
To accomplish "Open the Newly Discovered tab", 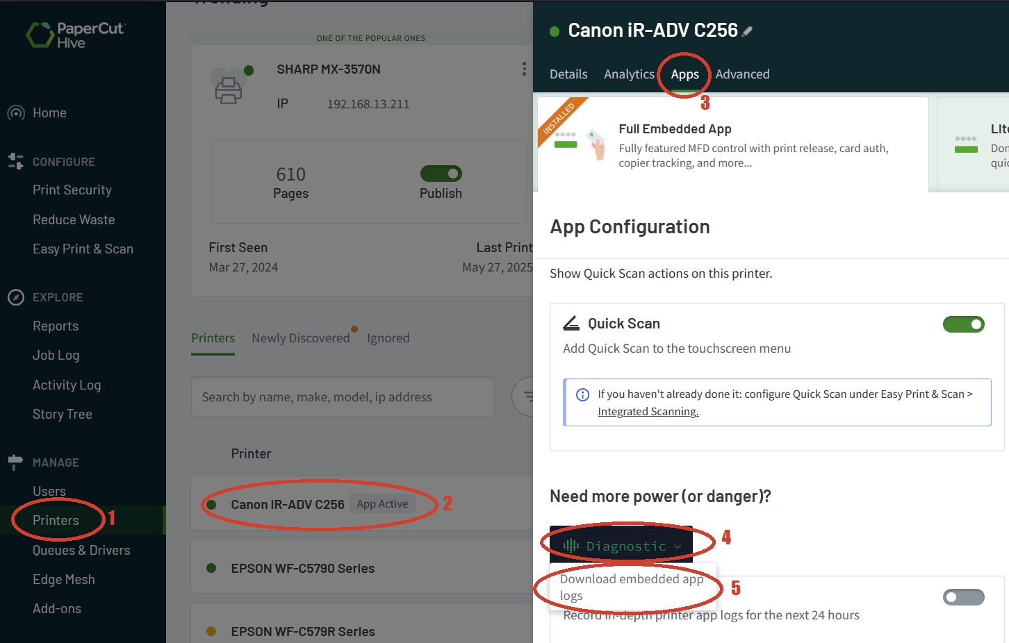I will tap(301, 338).
